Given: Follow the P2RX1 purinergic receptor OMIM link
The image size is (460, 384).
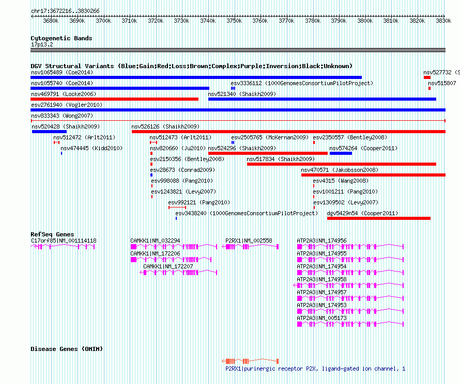Looking at the screenshot, I should [x=315, y=369].
